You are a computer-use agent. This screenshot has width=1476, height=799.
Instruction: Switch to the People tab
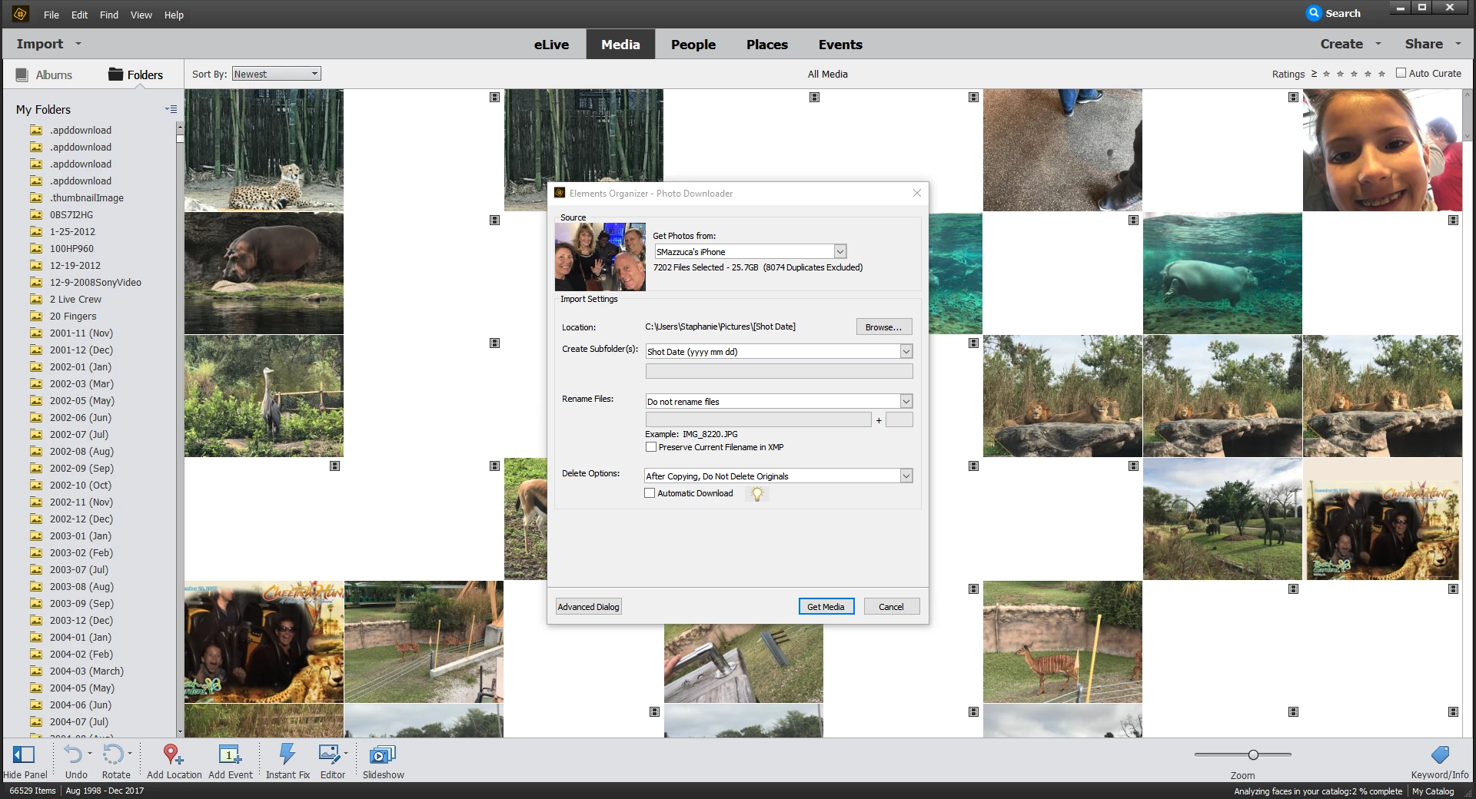point(693,45)
